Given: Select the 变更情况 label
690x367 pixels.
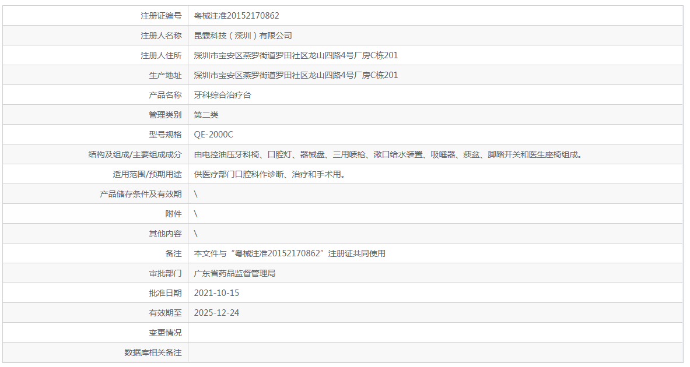Looking at the screenshot, I should [165, 332].
